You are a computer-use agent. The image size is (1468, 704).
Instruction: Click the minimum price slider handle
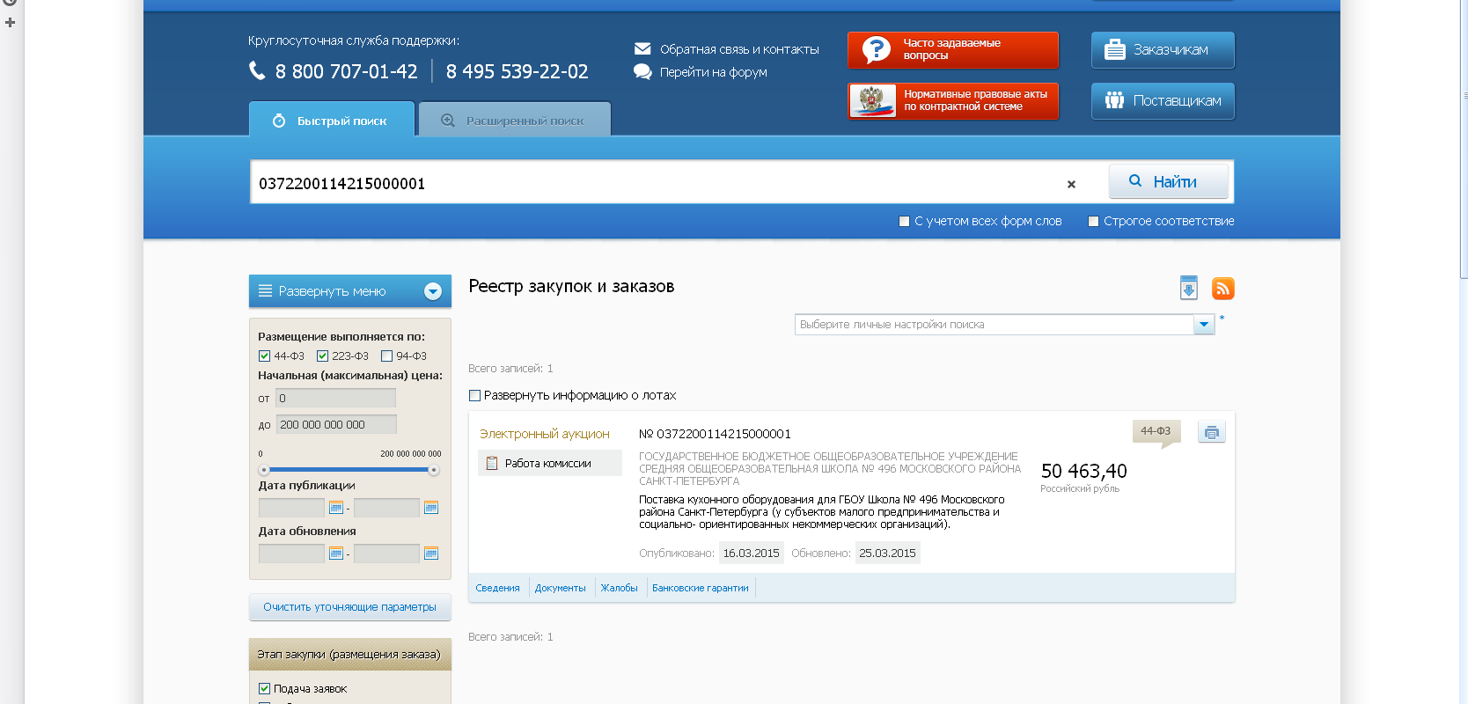tap(264, 470)
